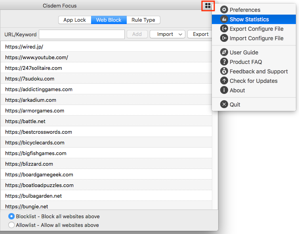Viewport: 299px width, 234px height.
Task: Choose Quit from the menu
Action: [x=235, y=105]
